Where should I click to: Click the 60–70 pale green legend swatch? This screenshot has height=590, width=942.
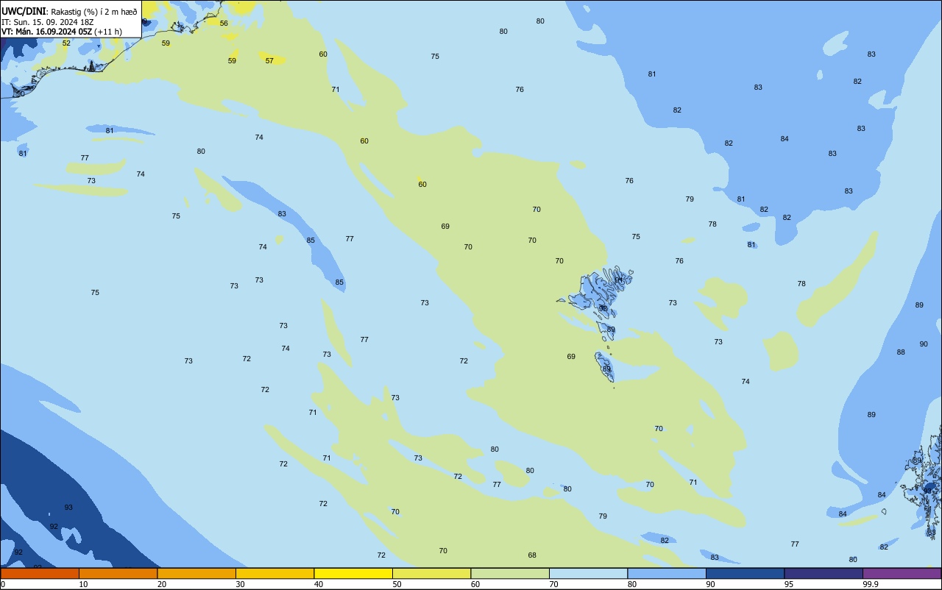(510, 573)
